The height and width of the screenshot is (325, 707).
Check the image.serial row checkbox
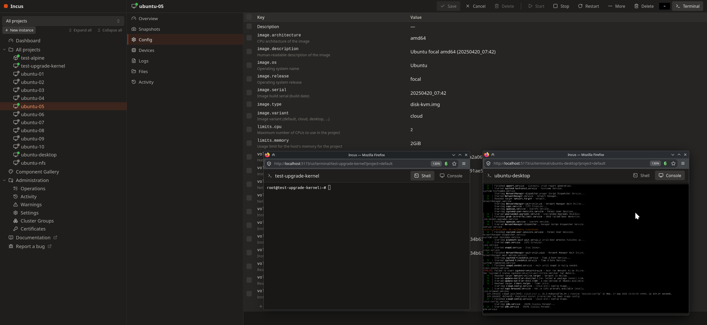[x=249, y=93]
